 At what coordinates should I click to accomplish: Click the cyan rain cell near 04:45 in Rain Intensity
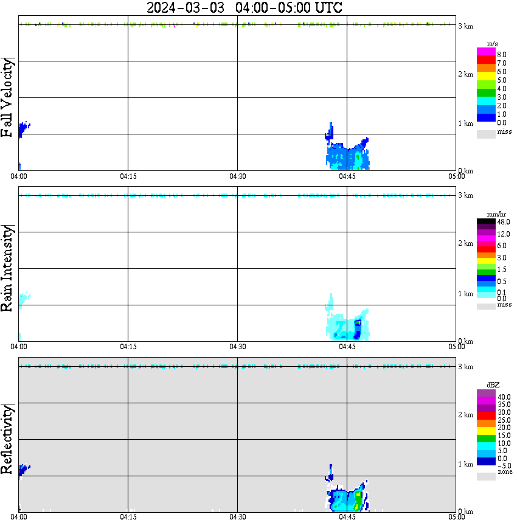[348, 328]
